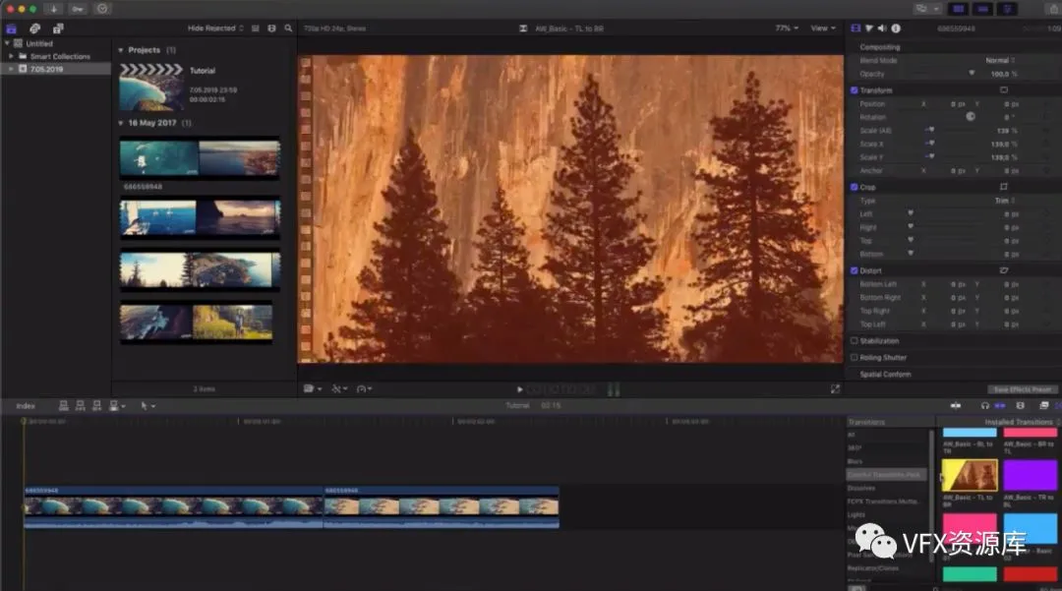Viewport: 1062px width, 591px height.
Task: Uncheck the Crop checkbox
Action: coord(854,187)
